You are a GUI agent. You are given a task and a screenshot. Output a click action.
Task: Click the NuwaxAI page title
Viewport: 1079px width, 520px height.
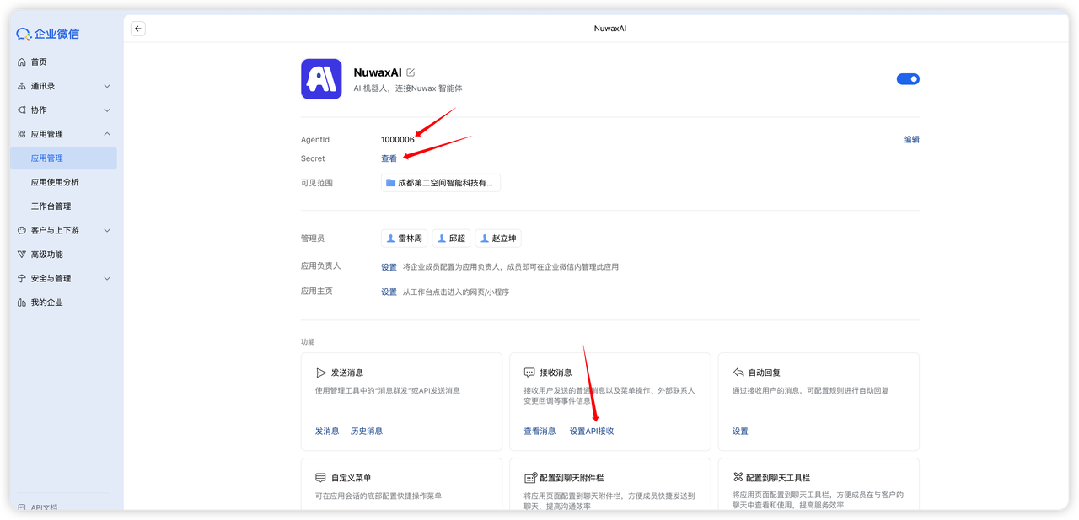pyautogui.click(x=610, y=29)
